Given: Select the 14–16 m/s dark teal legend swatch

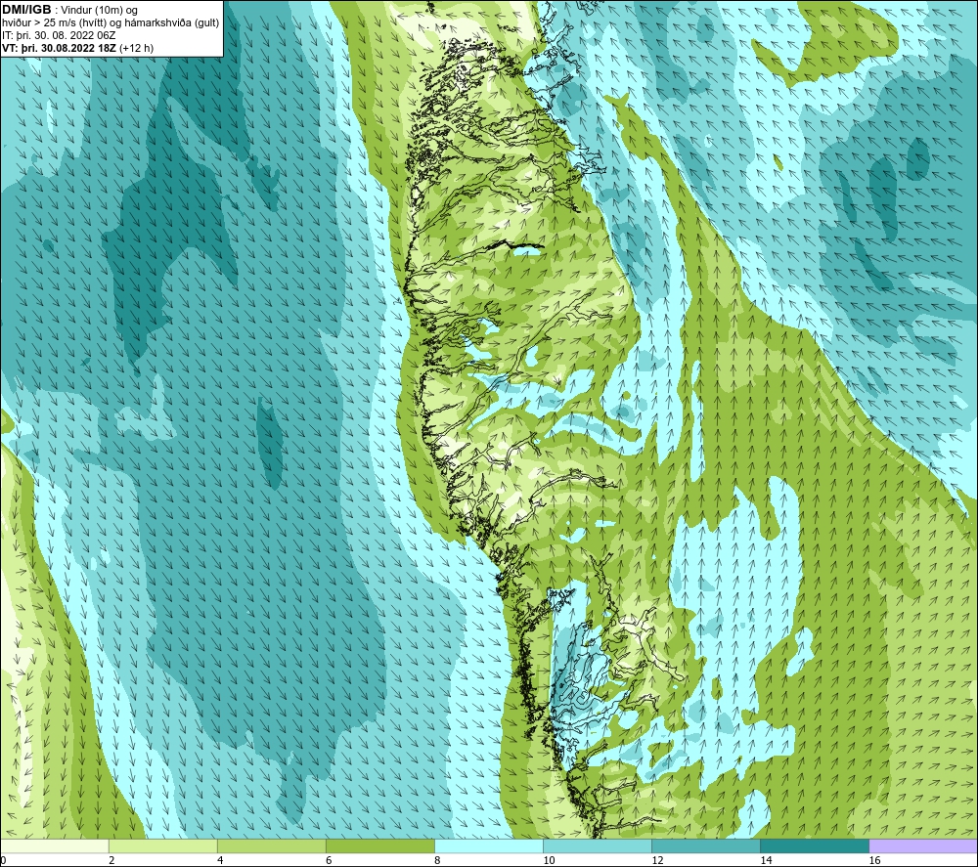Looking at the screenshot, I should tap(814, 846).
